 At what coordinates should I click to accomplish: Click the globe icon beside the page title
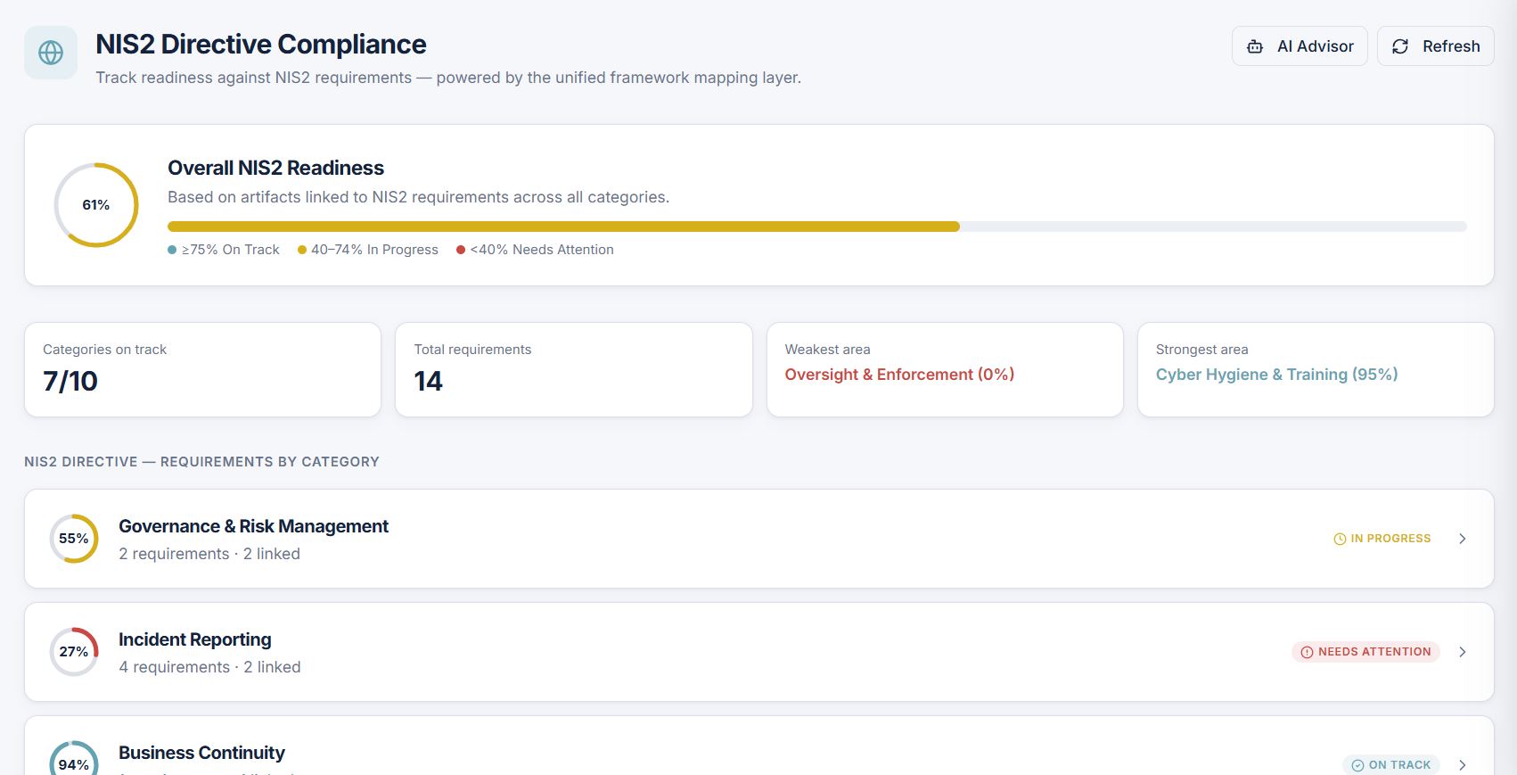tap(51, 53)
